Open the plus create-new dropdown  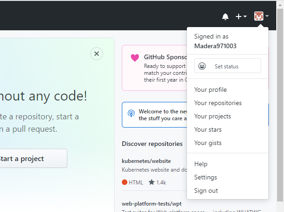241,17
